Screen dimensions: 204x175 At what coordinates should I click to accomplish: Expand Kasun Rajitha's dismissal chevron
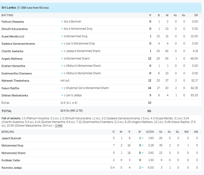[62, 88]
